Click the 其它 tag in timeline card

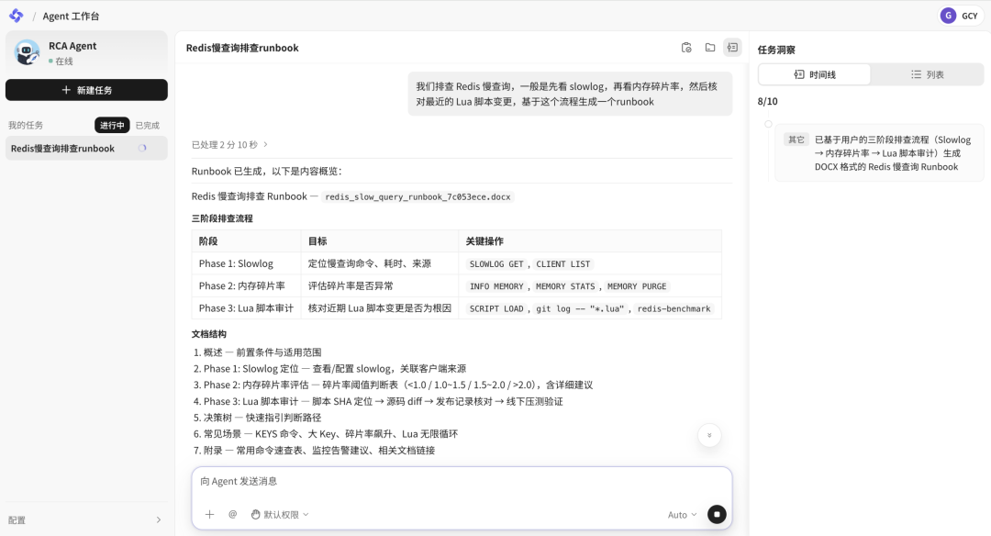[x=796, y=140]
